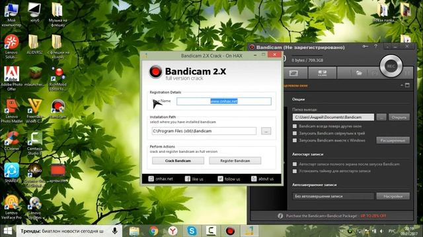
Task: Open onhax.net link in crack window footer
Action: 161,178
